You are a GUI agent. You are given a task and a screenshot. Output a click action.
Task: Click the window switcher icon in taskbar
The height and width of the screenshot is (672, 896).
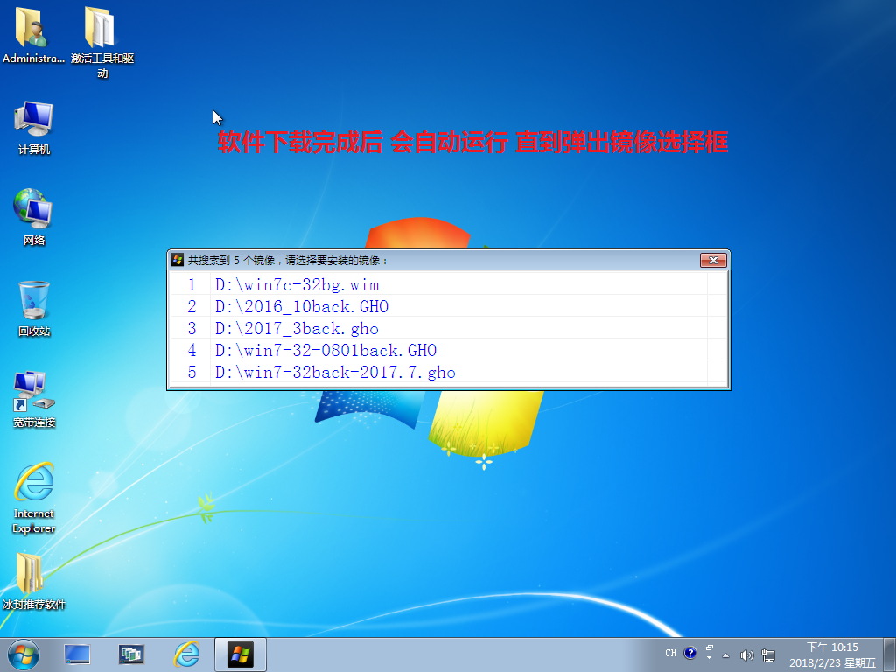click(131, 654)
